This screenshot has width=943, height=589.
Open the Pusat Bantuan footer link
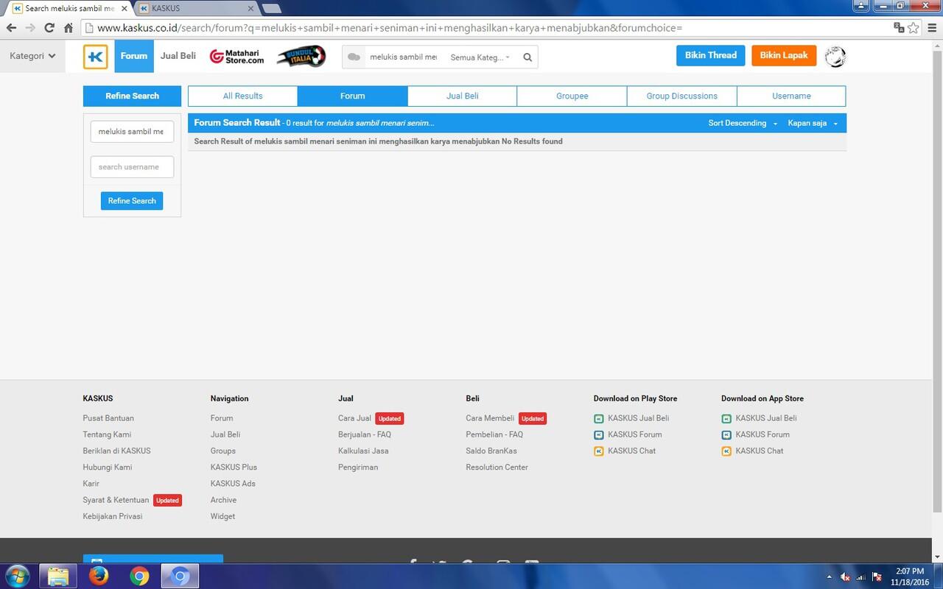pos(108,418)
